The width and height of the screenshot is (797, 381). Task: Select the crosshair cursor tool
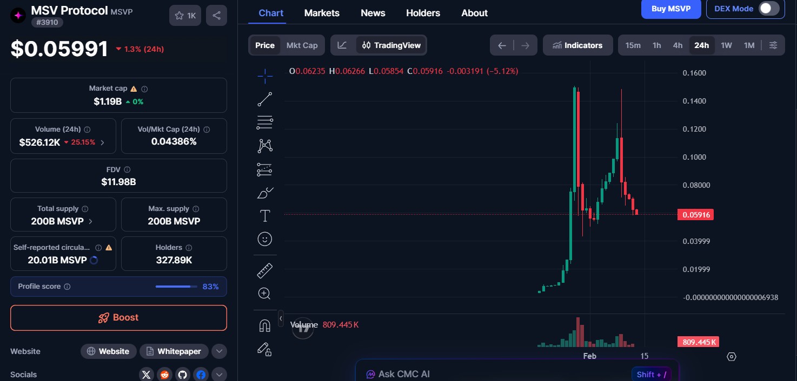[x=265, y=76]
